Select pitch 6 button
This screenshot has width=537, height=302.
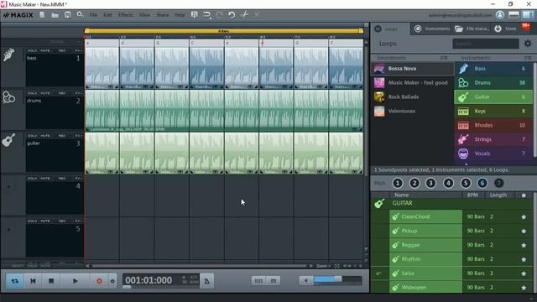tap(482, 183)
